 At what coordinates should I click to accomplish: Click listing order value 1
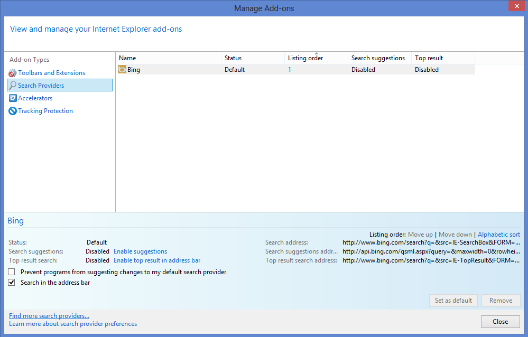289,70
